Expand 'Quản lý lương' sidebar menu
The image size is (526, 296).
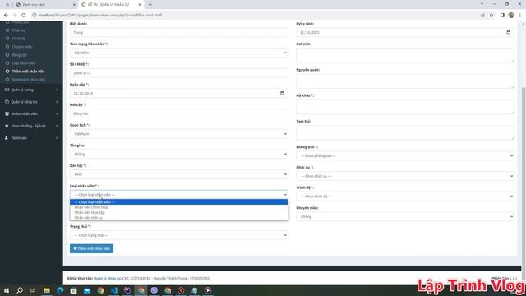[31, 90]
